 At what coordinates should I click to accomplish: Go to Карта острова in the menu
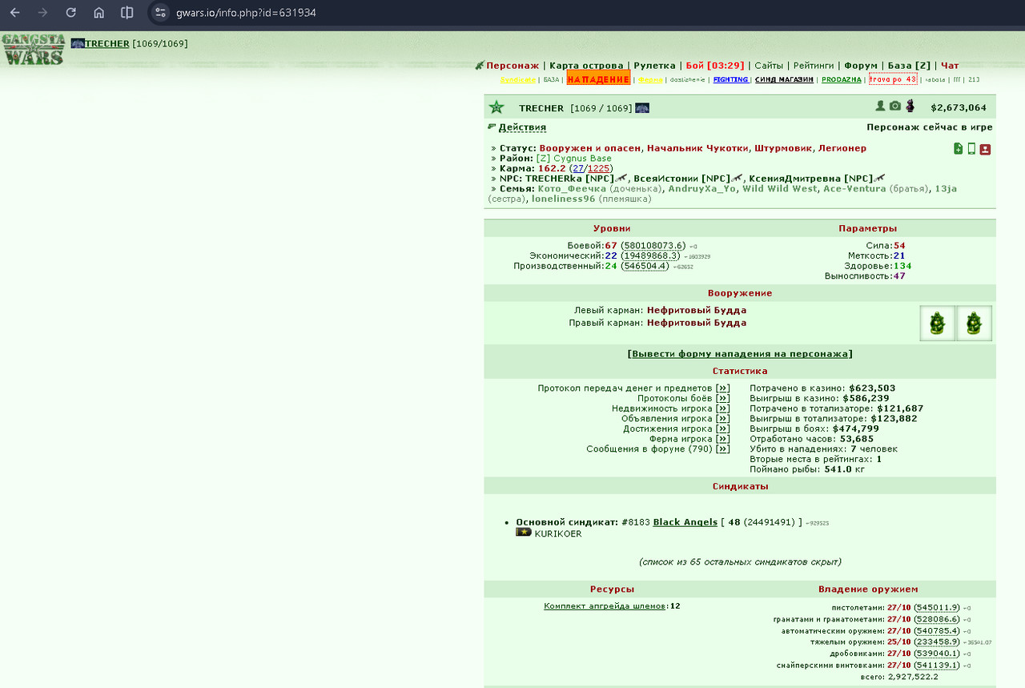click(x=586, y=66)
